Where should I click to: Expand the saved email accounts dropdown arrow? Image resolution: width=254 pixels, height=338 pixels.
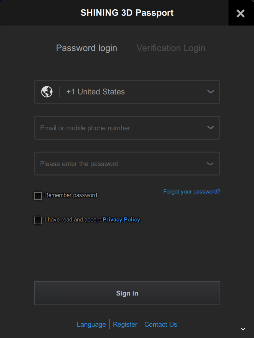(x=211, y=127)
